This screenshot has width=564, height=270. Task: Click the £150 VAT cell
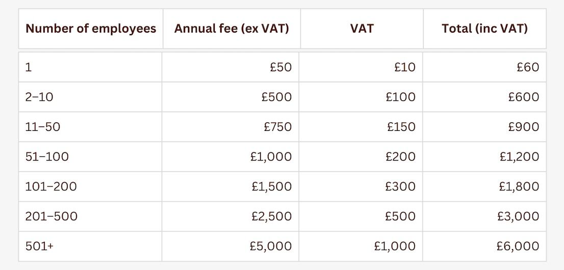point(401,127)
